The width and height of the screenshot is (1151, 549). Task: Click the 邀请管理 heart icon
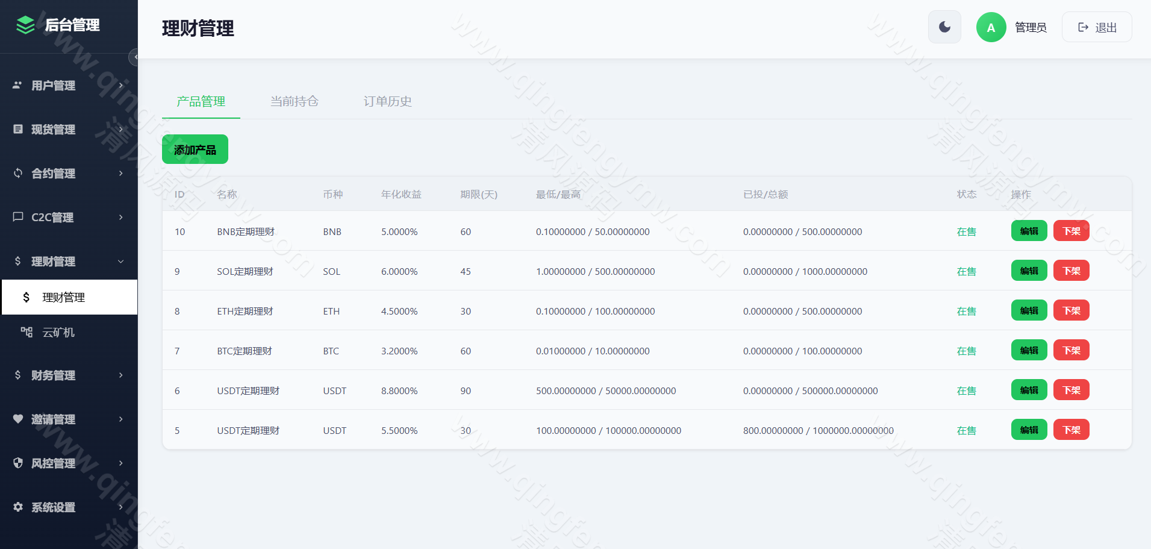17,419
